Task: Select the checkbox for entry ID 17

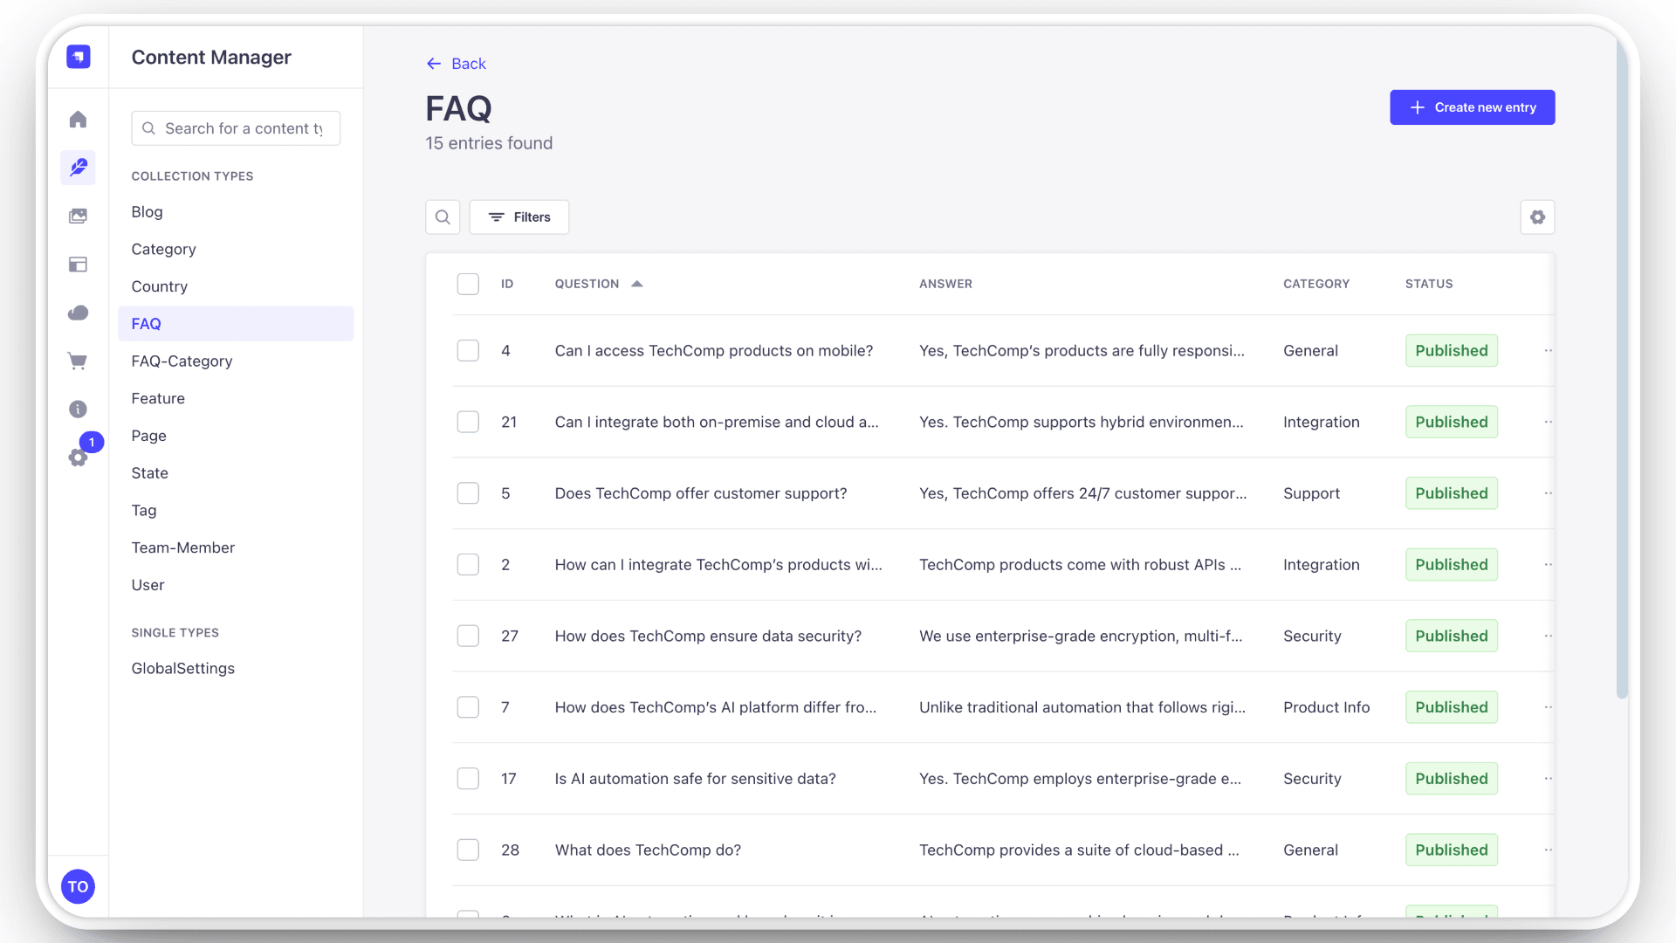Action: tap(468, 779)
